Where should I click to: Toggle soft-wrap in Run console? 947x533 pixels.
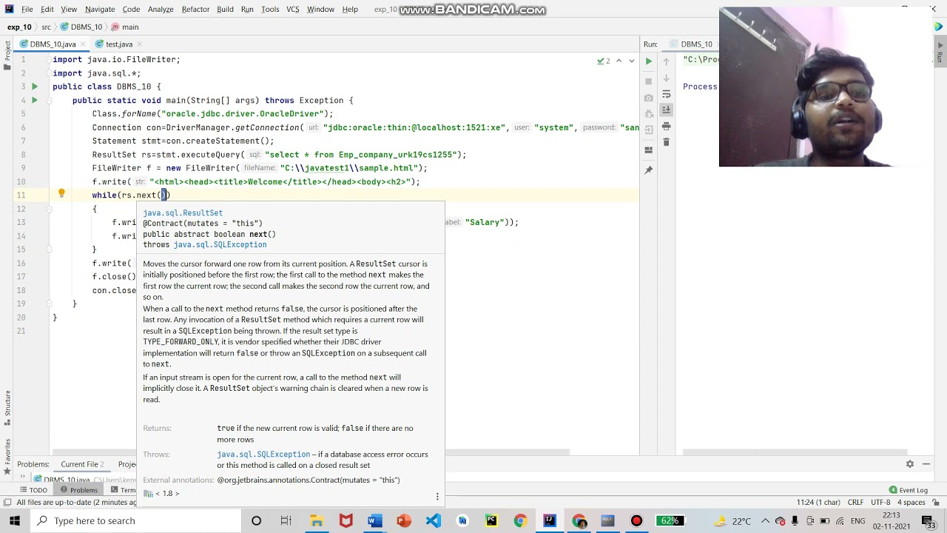(x=667, y=94)
